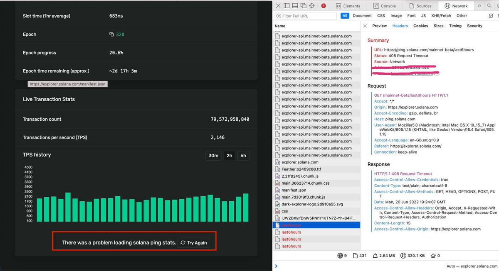Switch to the Network tab

click(456, 6)
